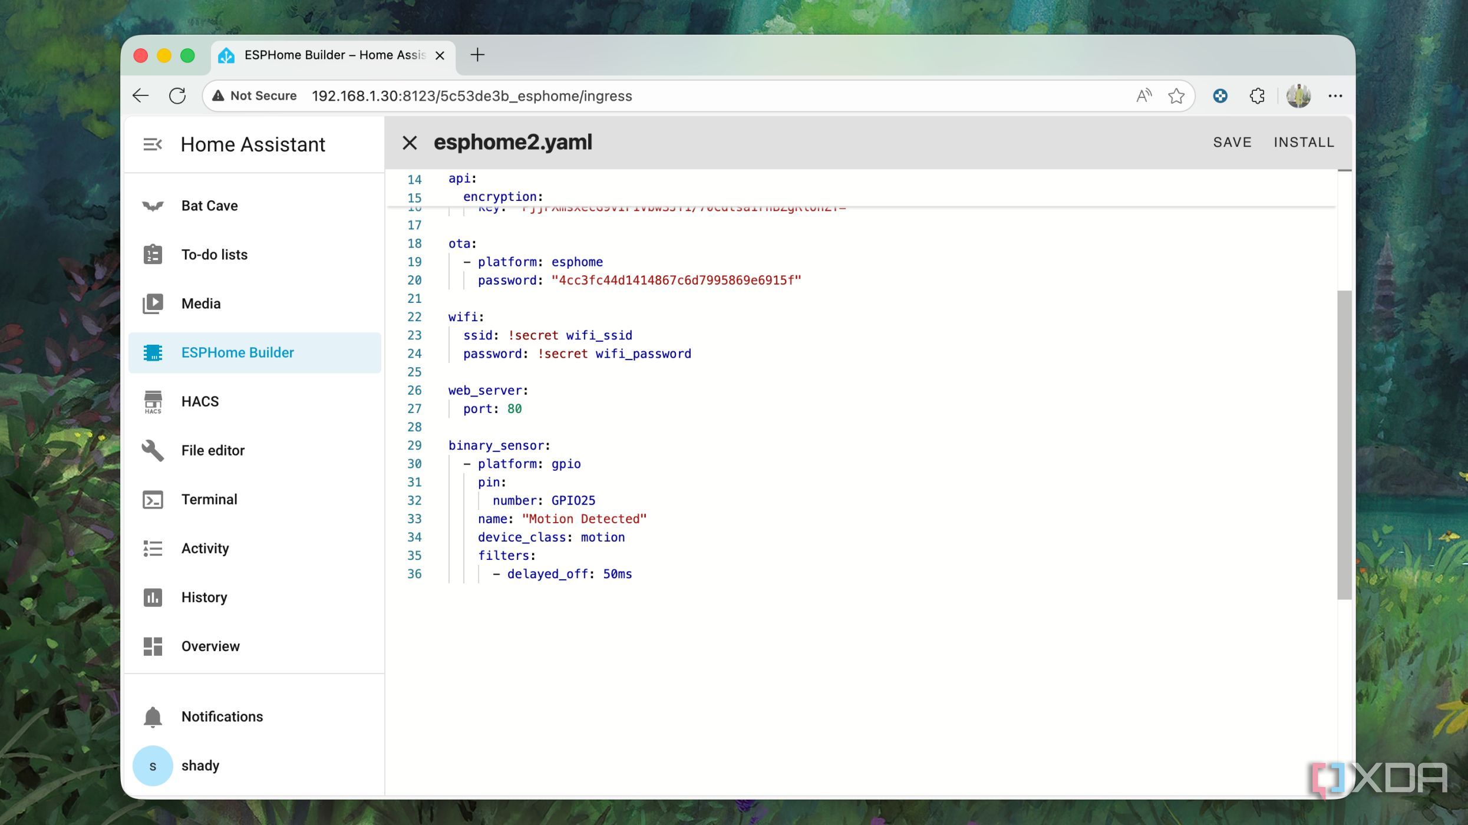Open File editor wrench icon
The height and width of the screenshot is (825, 1468).
tap(153, 450)
